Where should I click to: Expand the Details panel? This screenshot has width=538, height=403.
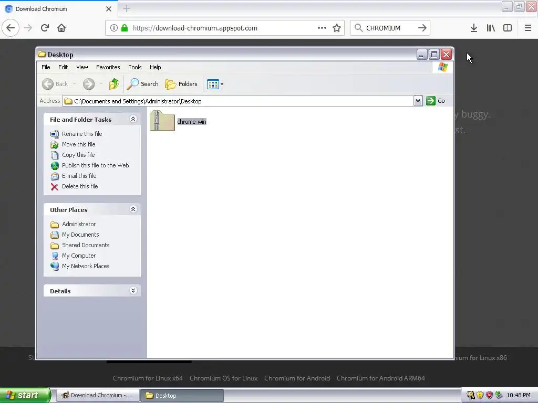coord(133,290)
